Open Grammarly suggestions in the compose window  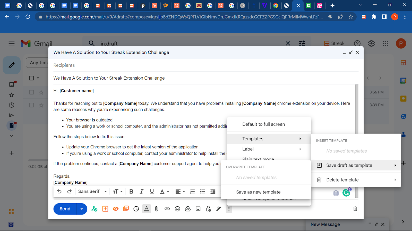(346, 192)
